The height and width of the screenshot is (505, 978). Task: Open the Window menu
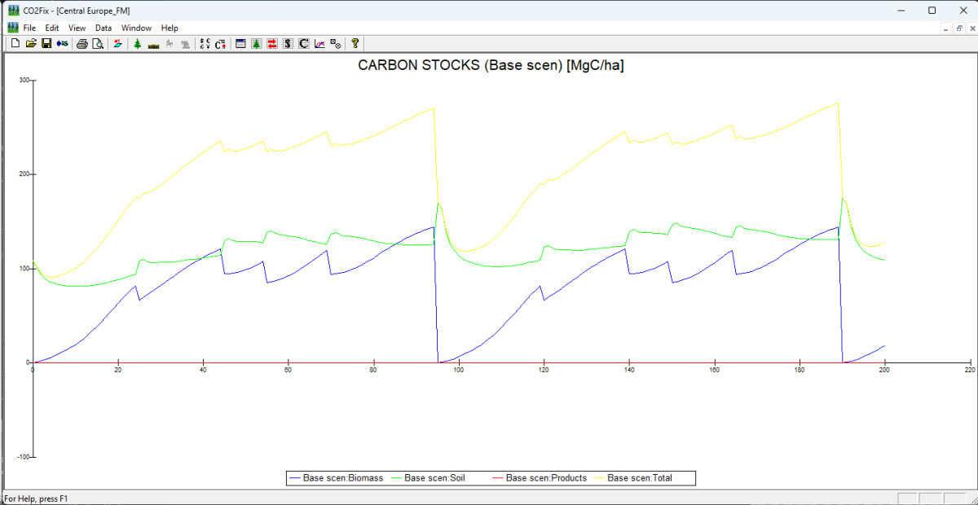point(137,28)
